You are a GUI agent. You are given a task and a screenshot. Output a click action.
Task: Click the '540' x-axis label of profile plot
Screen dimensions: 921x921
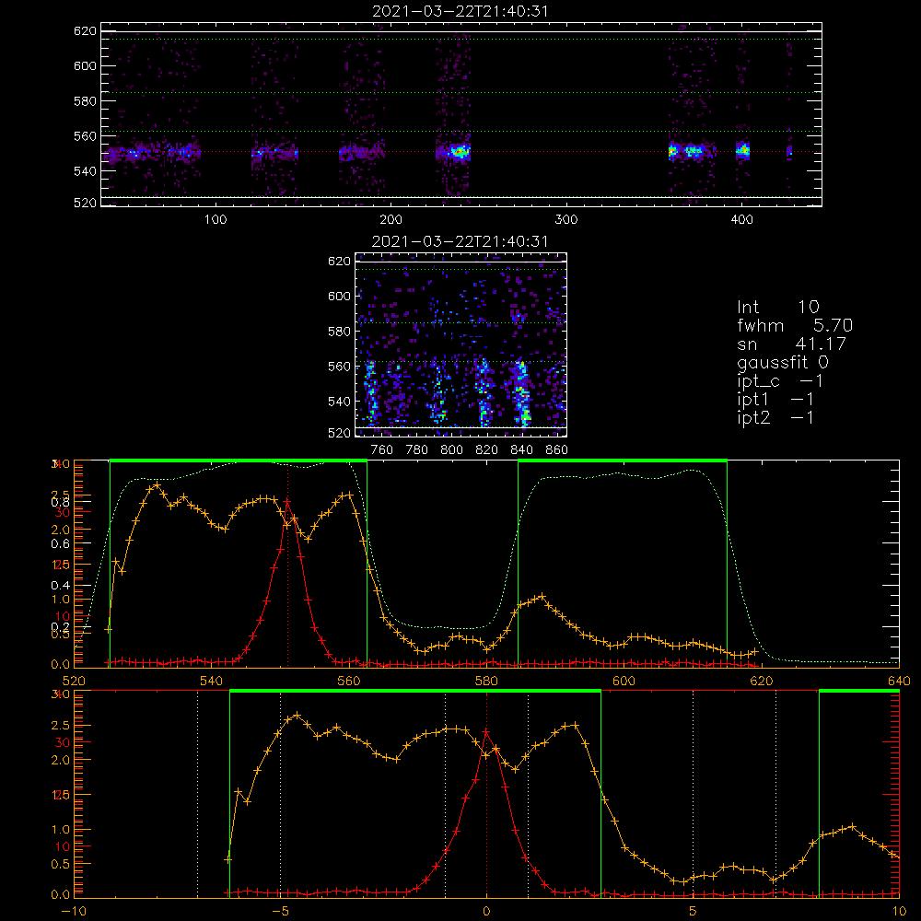(x=211, y=681)
